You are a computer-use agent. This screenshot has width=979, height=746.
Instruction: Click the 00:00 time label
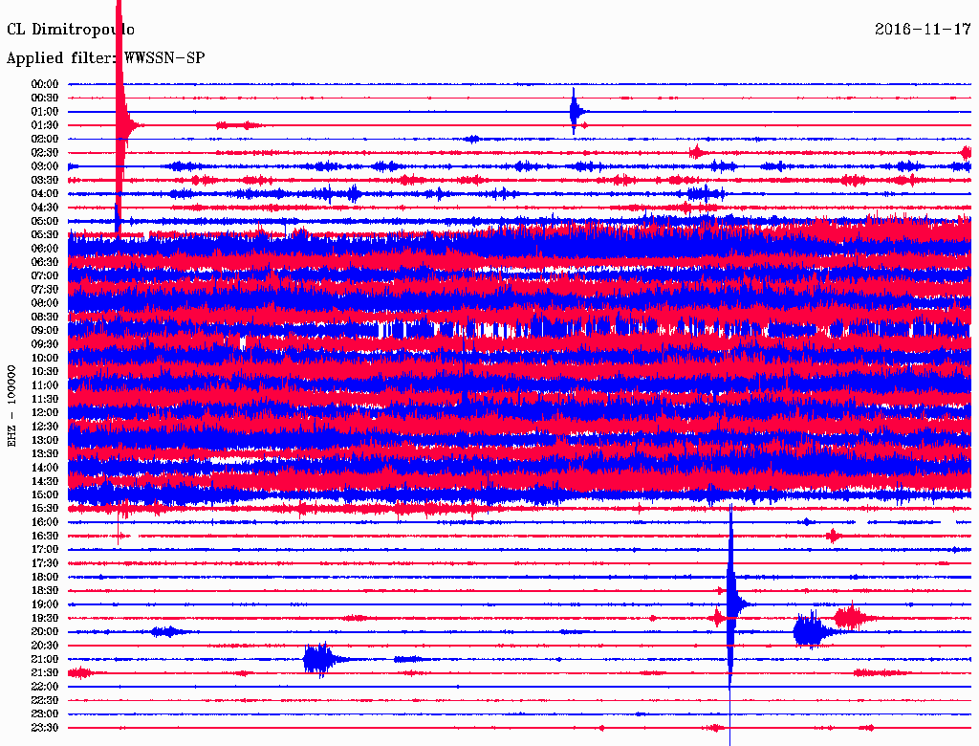[45, 84]
